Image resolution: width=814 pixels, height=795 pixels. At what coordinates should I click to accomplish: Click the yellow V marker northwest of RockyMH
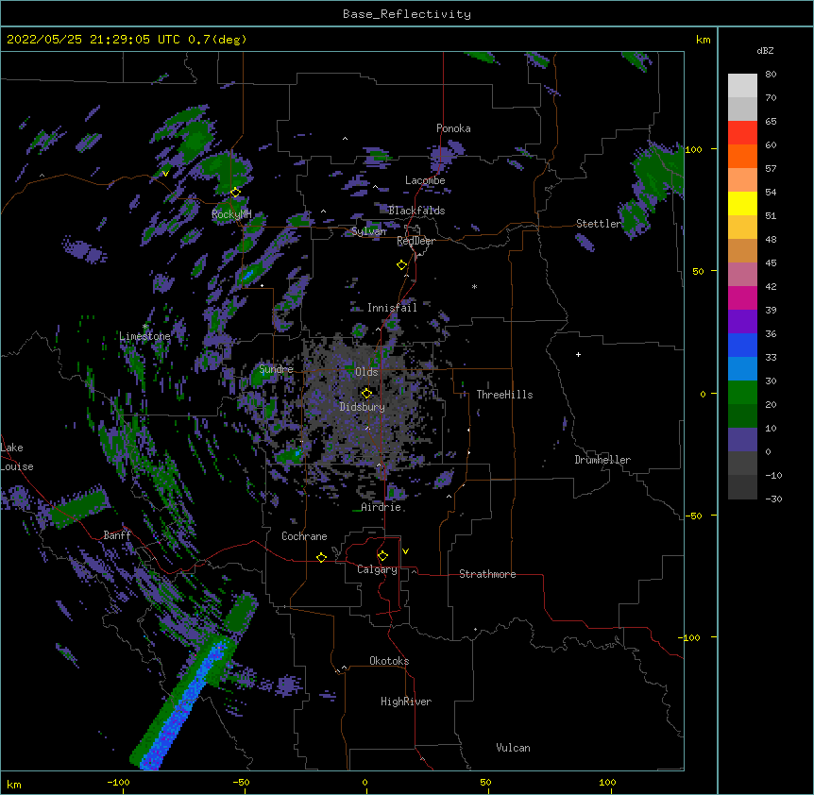click(165, 174)
